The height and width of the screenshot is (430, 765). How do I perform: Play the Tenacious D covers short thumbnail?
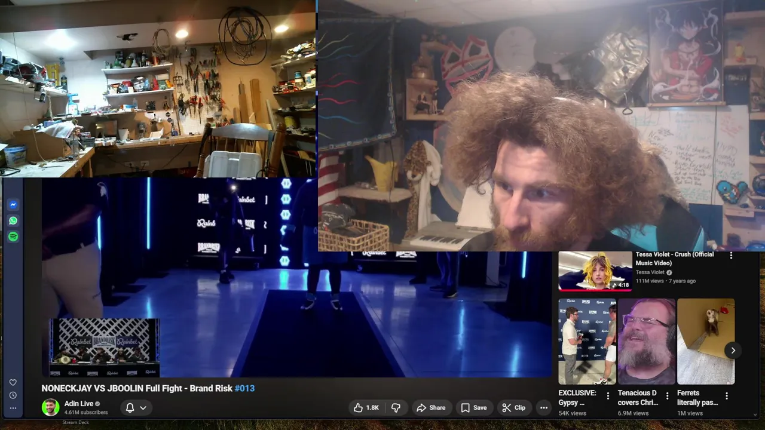point(647,342)
